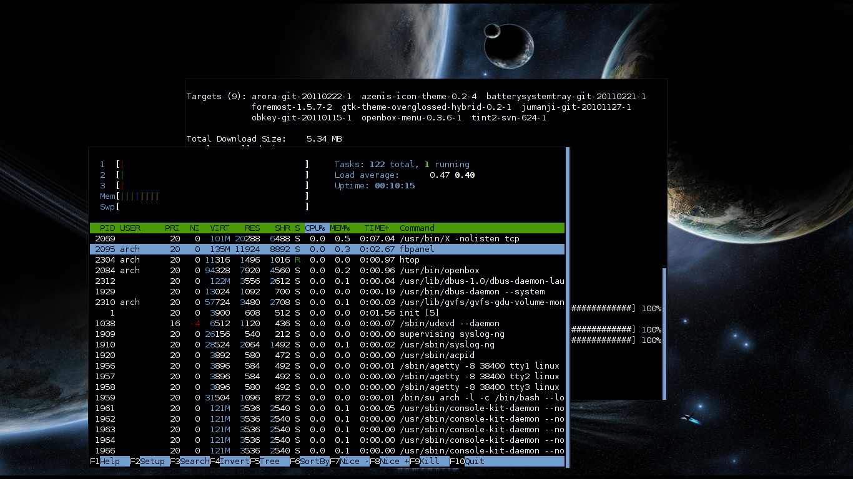This screenshot has width=853, height=479.
Task: Sort by the VIRT column header
Action: coord(220,228)
